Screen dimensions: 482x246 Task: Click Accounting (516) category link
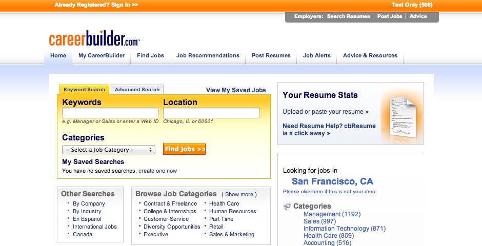point(327,243)
